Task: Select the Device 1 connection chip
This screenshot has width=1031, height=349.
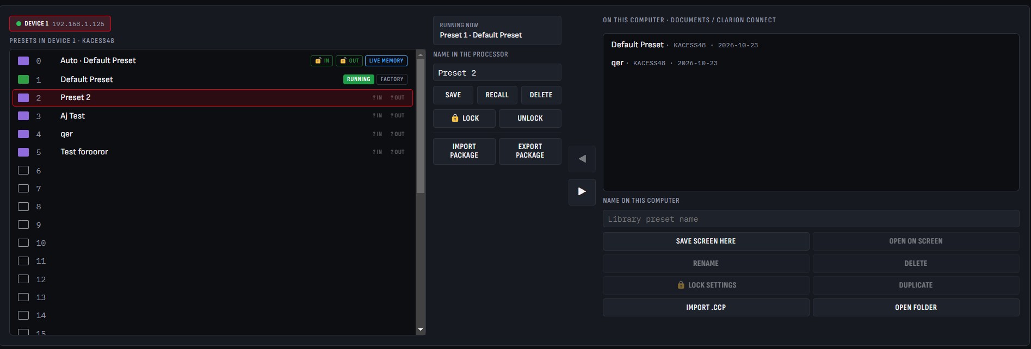Action: (60, 24)
